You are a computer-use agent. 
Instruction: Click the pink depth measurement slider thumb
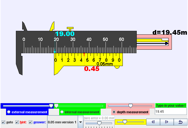tap(130, 106)
